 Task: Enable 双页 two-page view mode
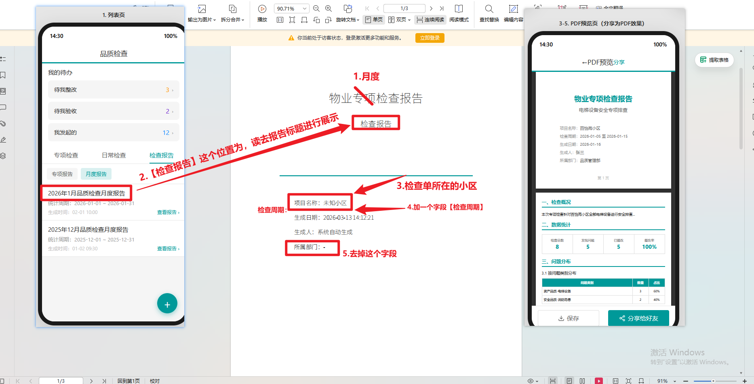[398, 19]
